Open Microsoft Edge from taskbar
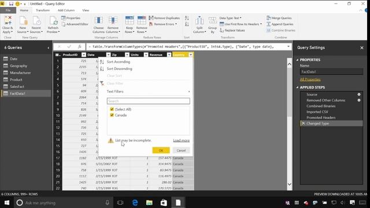Screen dimensions: 370x208 click(x=135, y=203)
